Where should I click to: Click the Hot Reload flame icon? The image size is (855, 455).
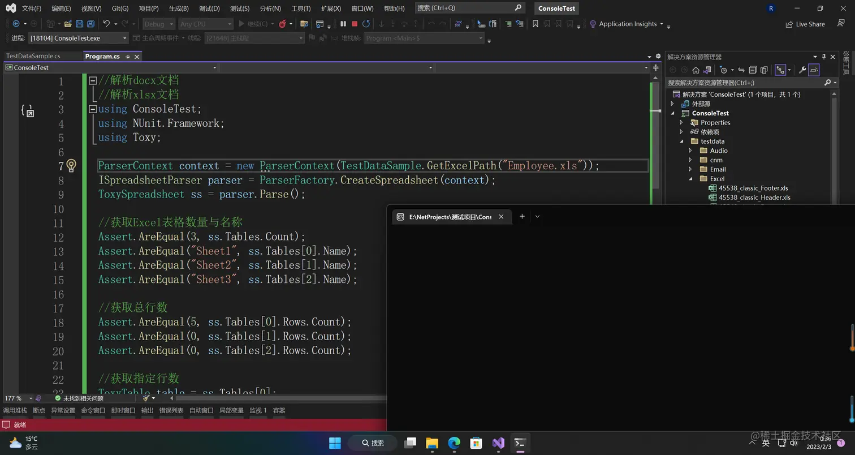(x=282, y=24)
